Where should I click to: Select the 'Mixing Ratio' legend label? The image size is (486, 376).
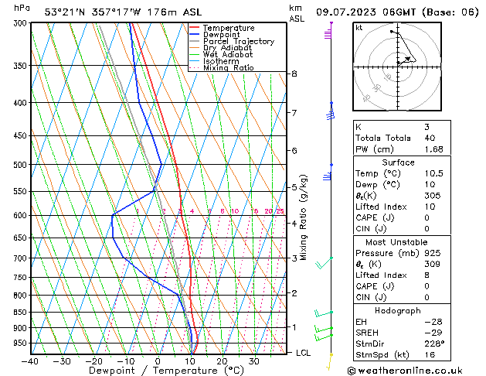point(229,67)
